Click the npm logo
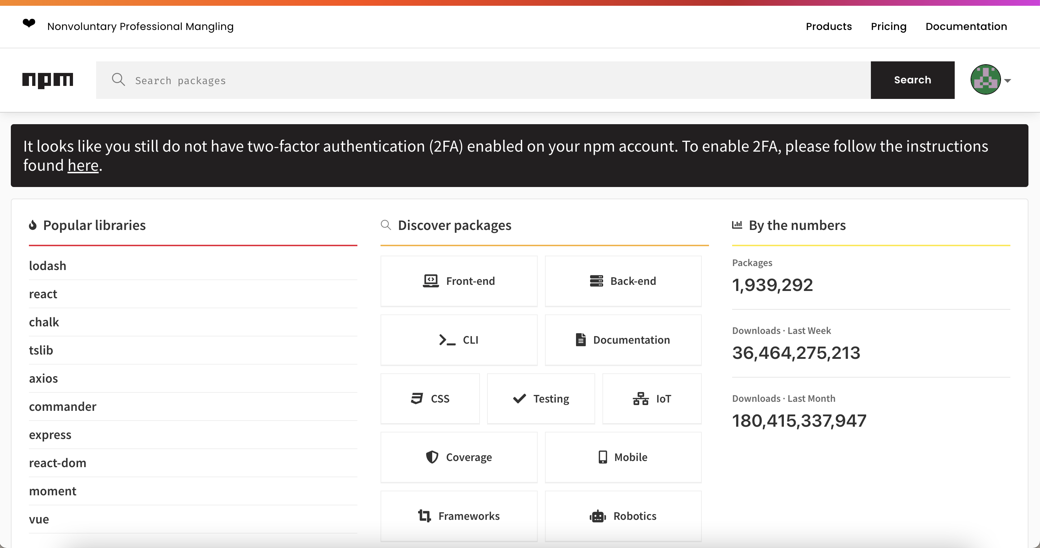This screenshot has width=1040, height=548. [x=48, y=80]
